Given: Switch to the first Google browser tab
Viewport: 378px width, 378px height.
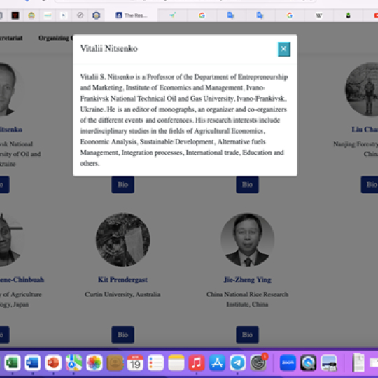Looking at the screenshot, I should 202,15.
